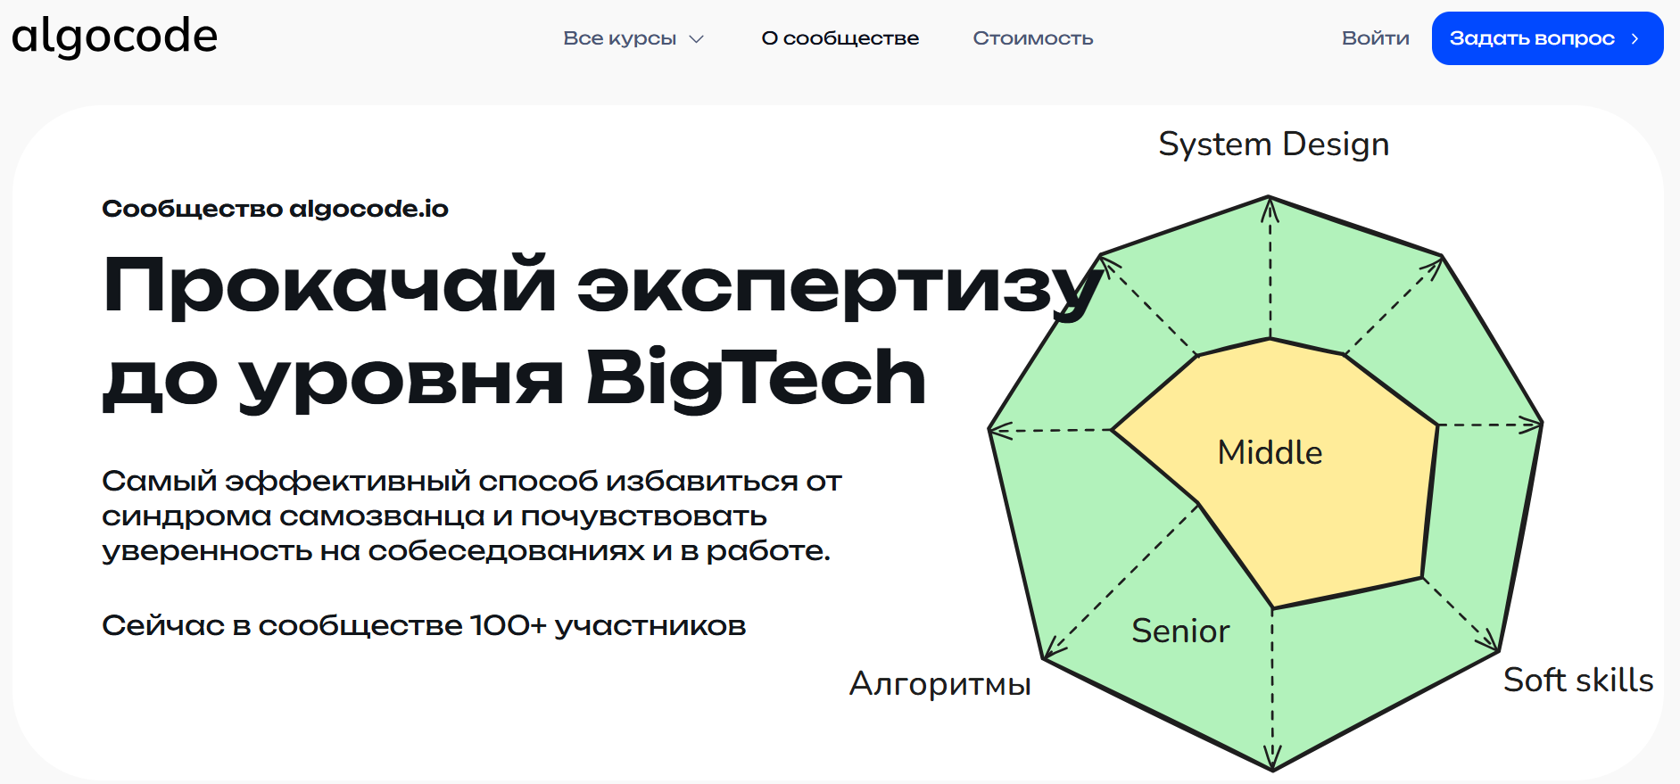Click the Middle label in the yellow zone
Viewport: 1680px width, 784px height.
(1270, 452)
